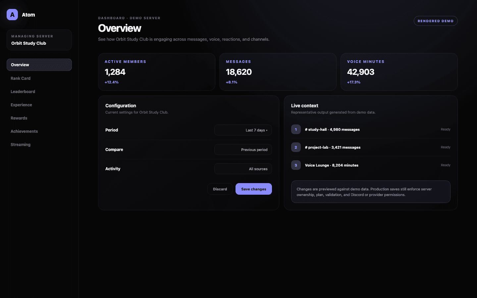
Task: Click Ready status for Voice Lounge
Action: click(x=446, y=165)
